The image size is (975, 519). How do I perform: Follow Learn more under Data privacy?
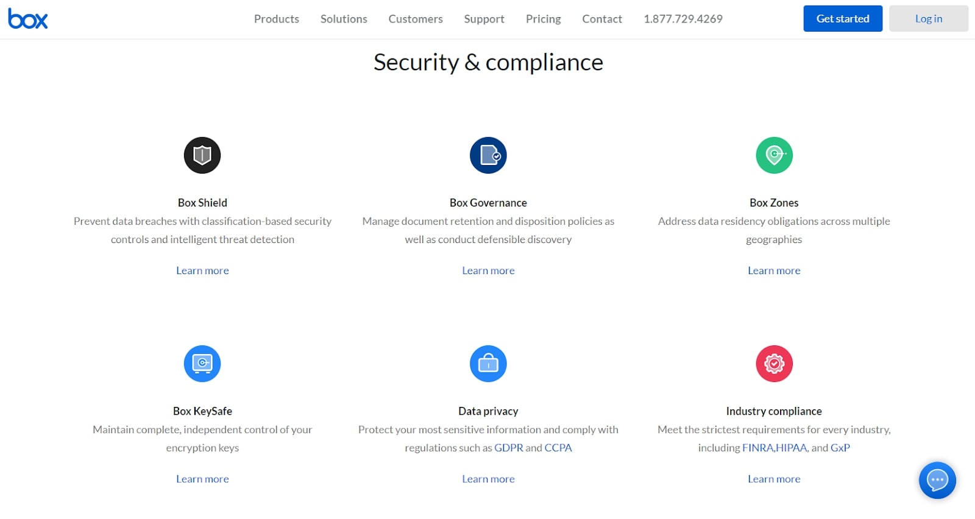pos(488,479)
